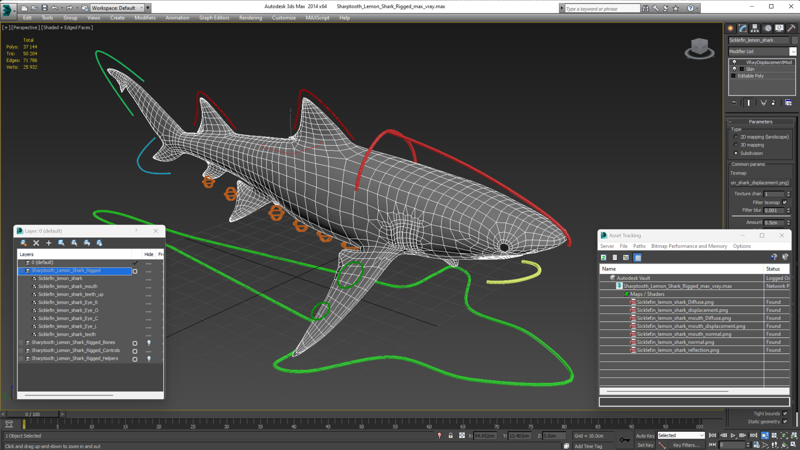Screen dimensions: 800x450
Task: Click the Redo arrow icon
Action: (69, 8)
